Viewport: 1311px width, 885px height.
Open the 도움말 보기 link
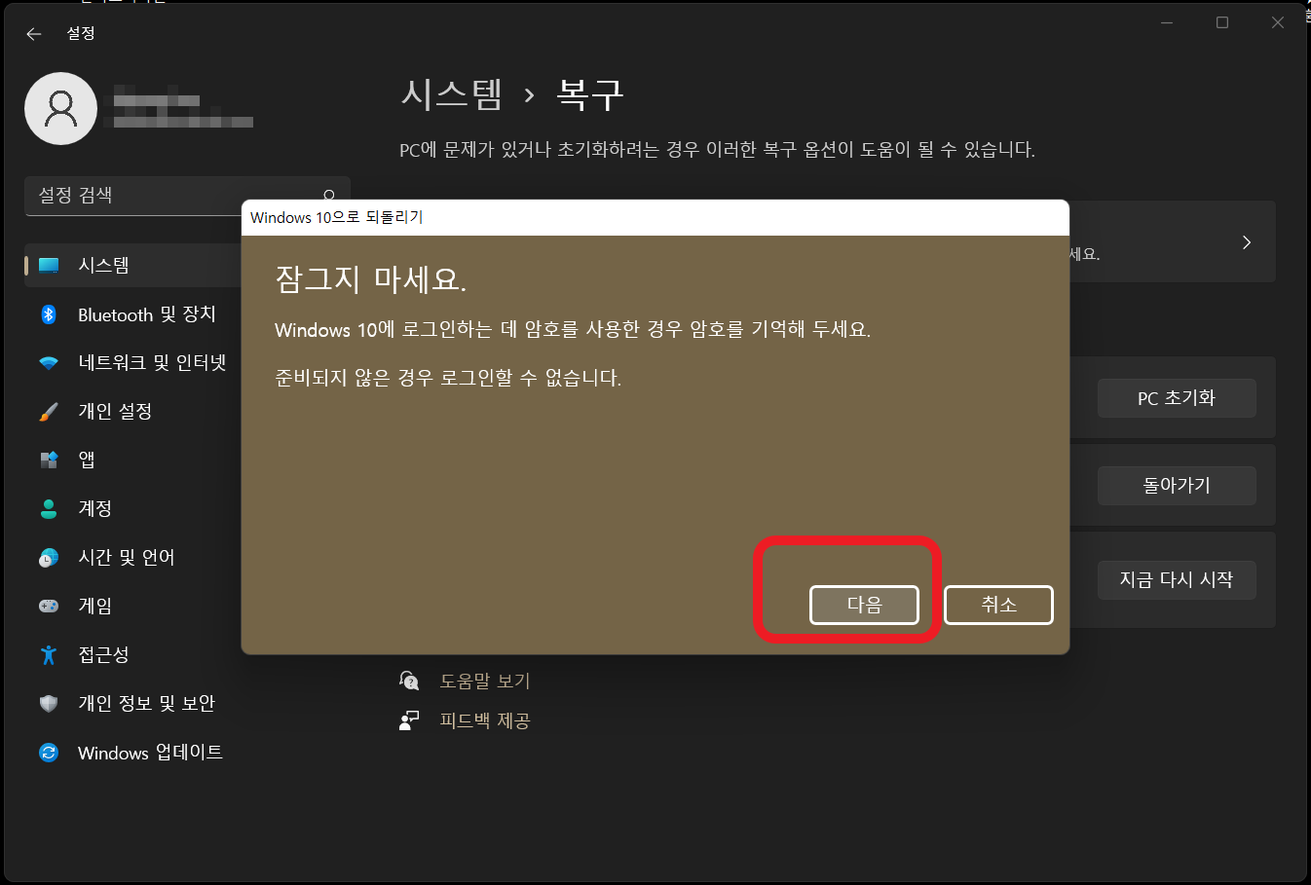point(485,681)
